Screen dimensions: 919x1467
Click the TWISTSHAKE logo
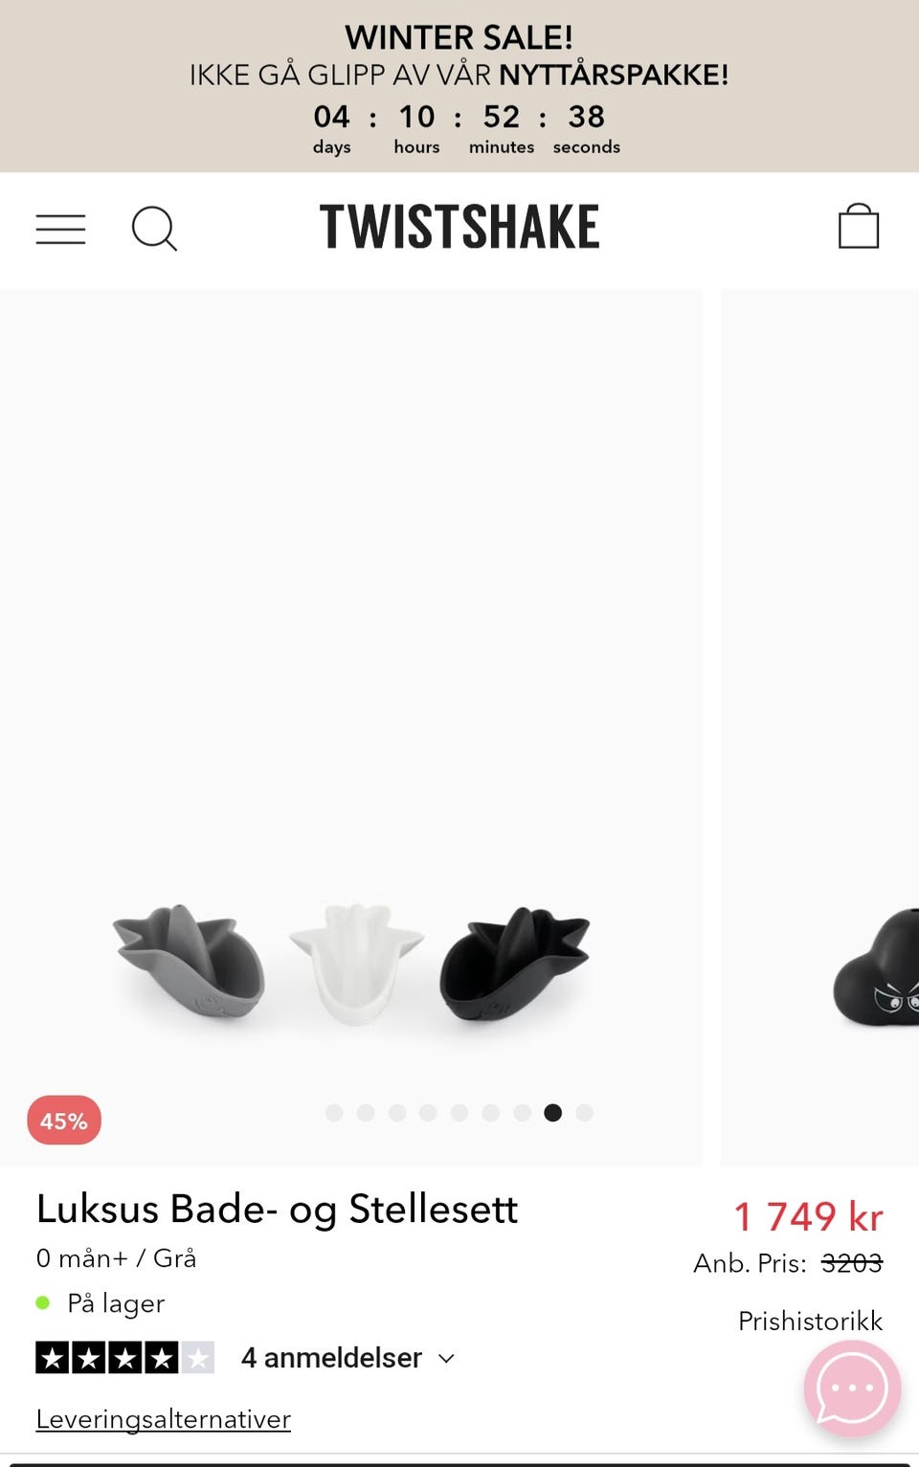(459, 227)
